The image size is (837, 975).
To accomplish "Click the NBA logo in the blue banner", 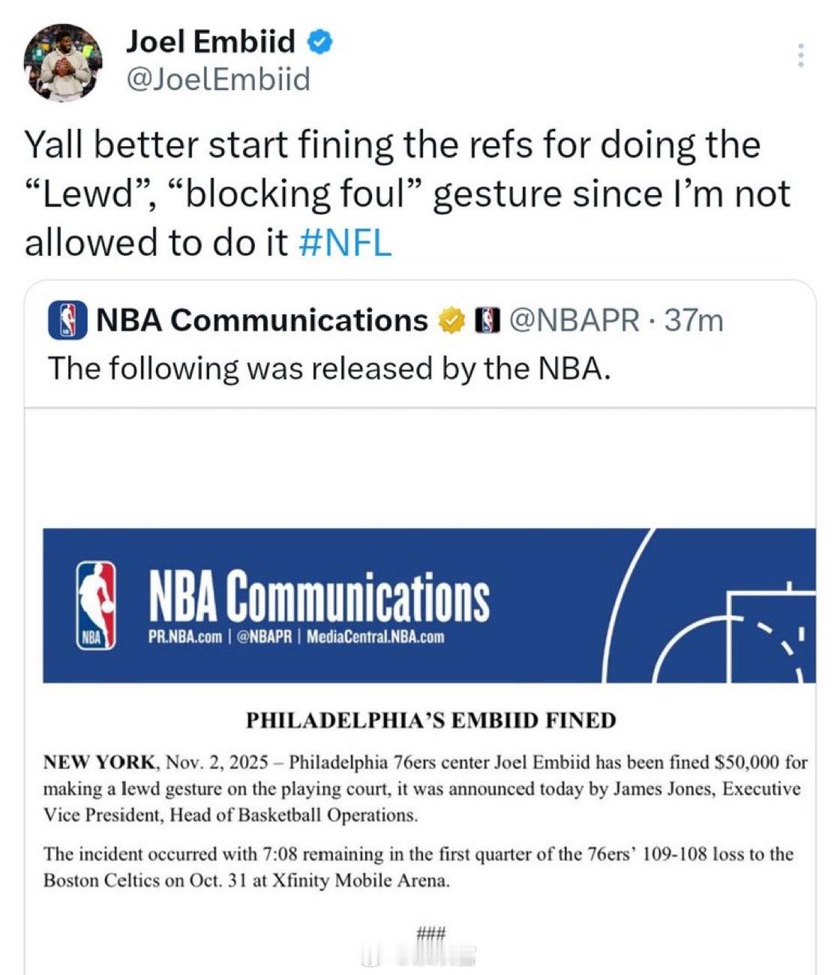I will (x=97, y=604).
